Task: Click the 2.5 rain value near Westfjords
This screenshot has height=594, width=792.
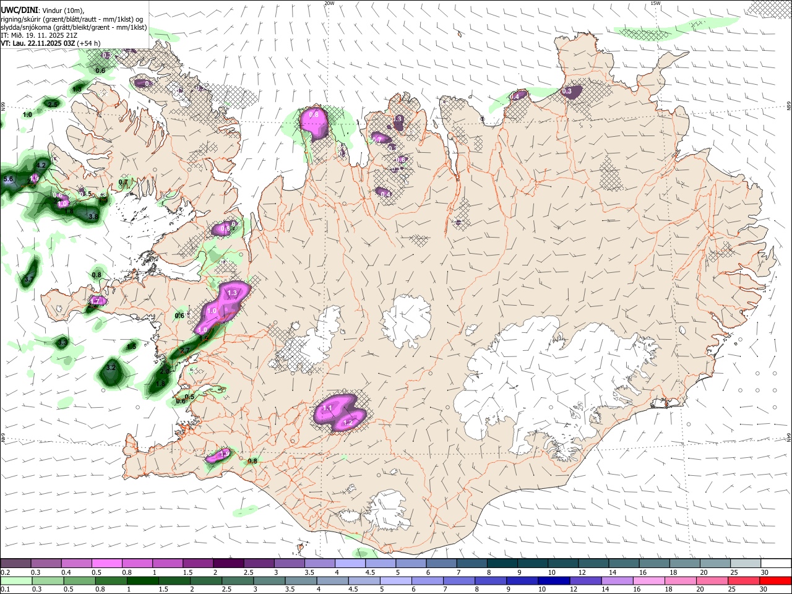Action: coord(53,104)
